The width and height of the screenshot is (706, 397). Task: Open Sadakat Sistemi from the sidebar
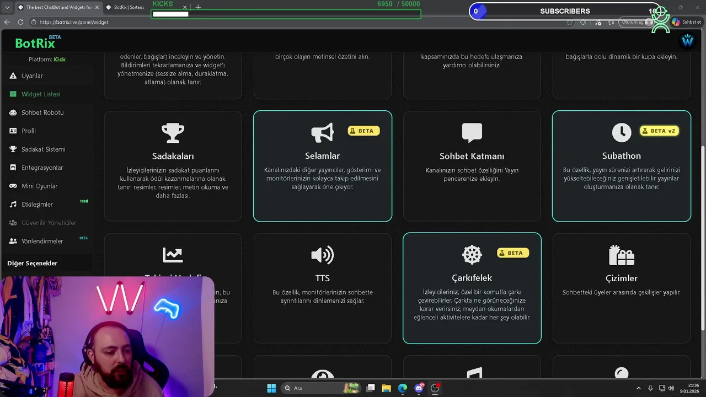coord(43,149)
